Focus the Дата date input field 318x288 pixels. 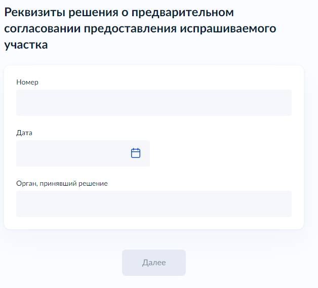[x=71, y=153]
